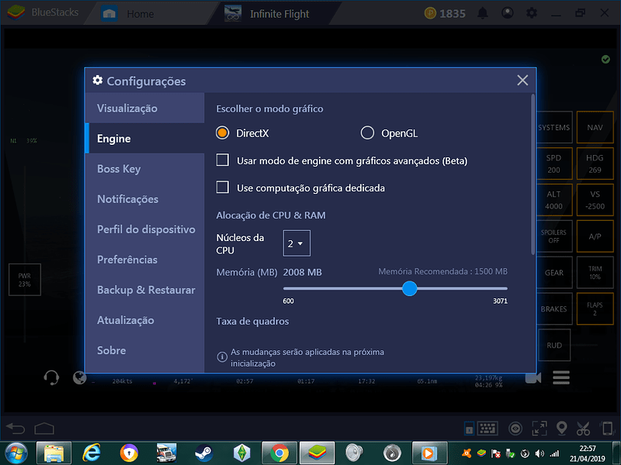Open the BlueStacks account profile icon

tap(508, 13)
